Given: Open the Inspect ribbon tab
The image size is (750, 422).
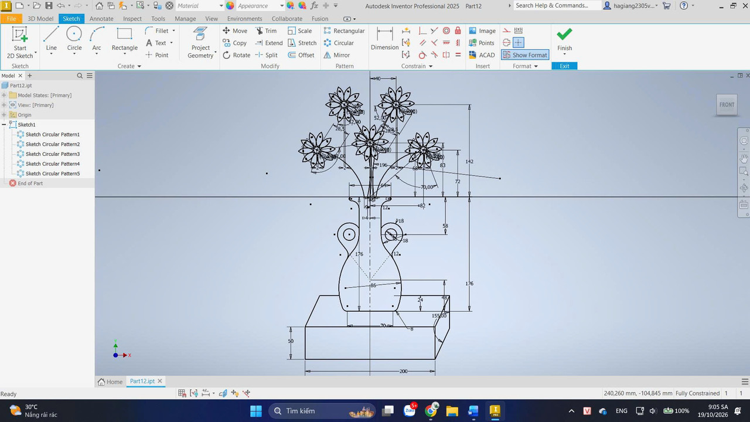Looking at the screenshot, I should pos(132,19).
